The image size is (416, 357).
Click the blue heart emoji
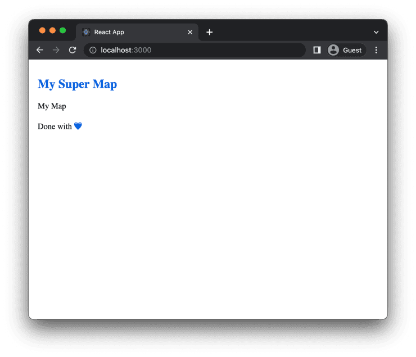pos(78,126)
